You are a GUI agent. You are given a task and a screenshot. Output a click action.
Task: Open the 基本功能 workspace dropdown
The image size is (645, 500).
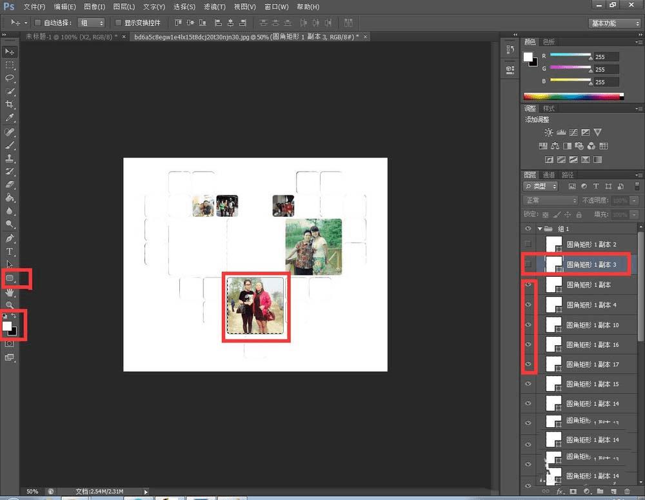tap(614, 23)
